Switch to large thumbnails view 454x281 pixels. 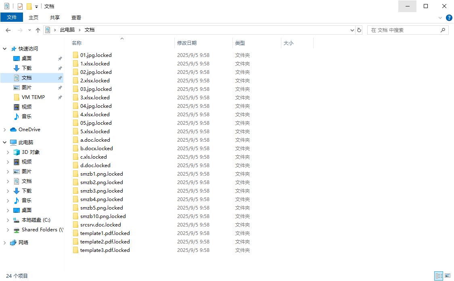[448, 276]
